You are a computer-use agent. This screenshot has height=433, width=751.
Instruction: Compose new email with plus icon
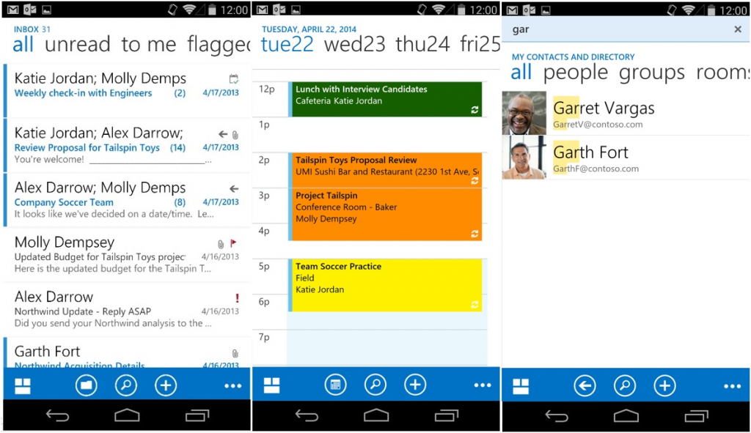coord(166,385)
